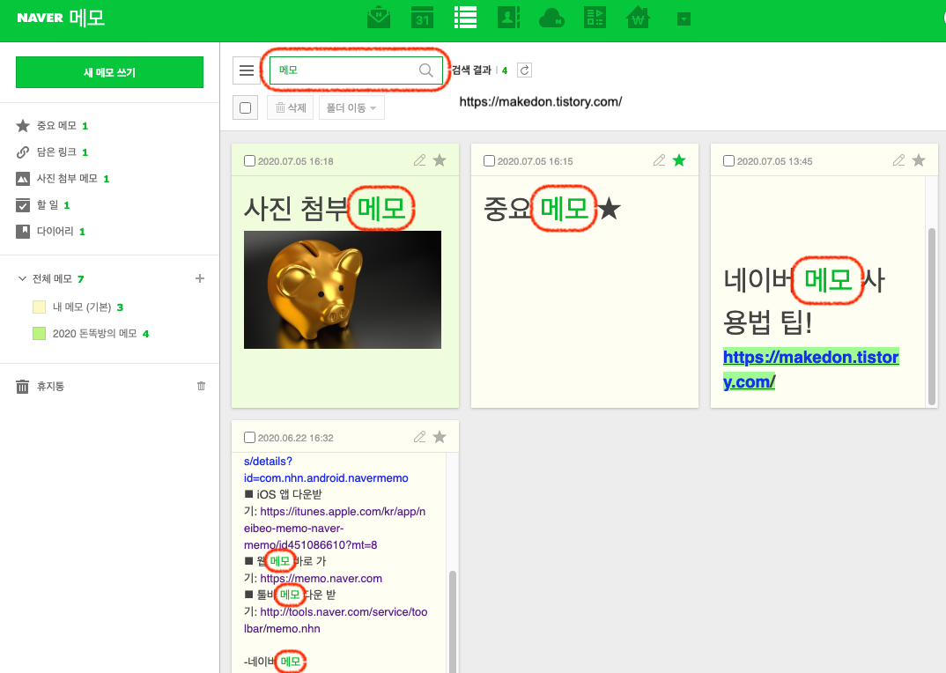Viewport: 946px width, 673px height.
Task: Click the 삭제 delete button
Action: click(290, 108)
